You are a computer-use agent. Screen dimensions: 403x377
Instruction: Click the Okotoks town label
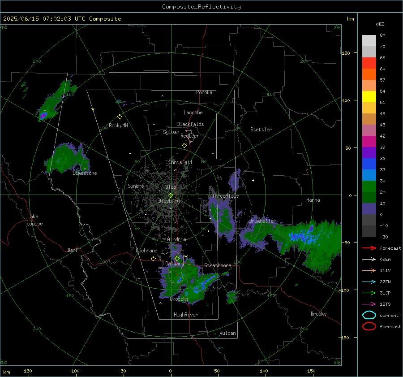click(179, 299)
